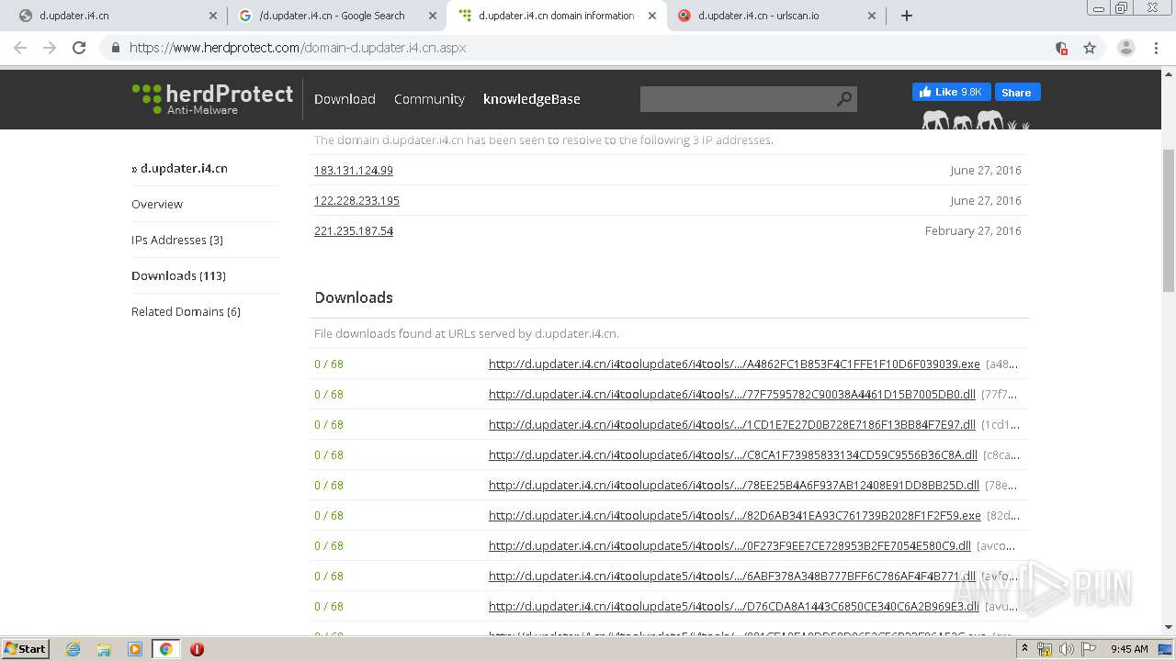Open File Explorer from the taskbar
1176x661 pixels.
(x=104, y=649)
